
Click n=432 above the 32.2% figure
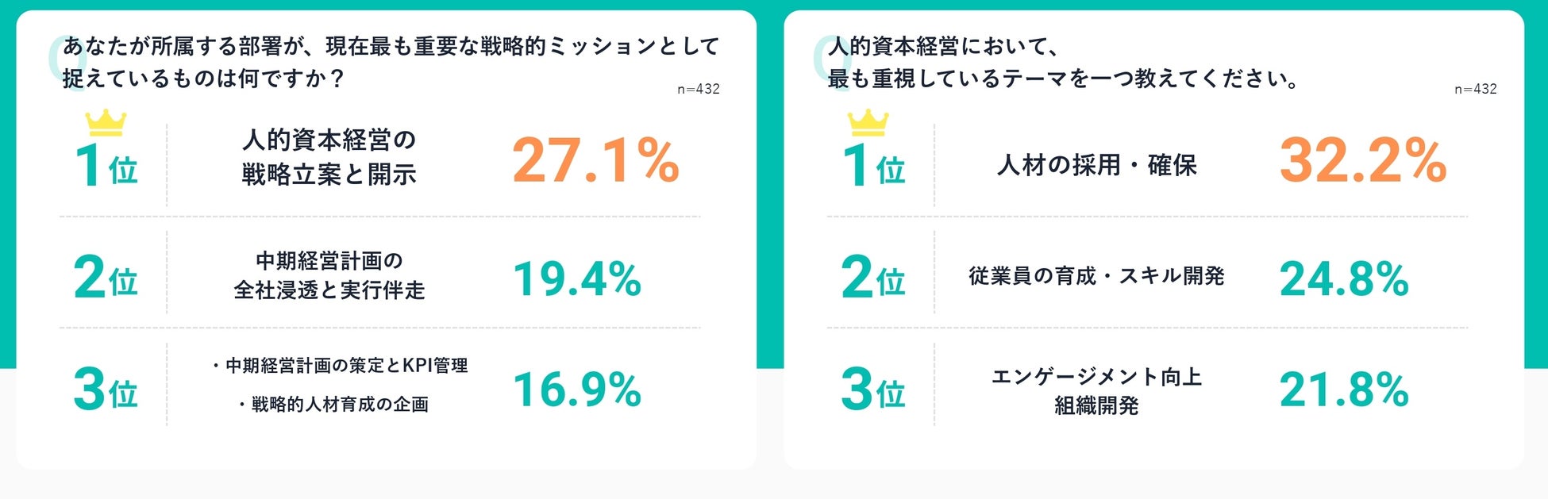click(1475, 90)
